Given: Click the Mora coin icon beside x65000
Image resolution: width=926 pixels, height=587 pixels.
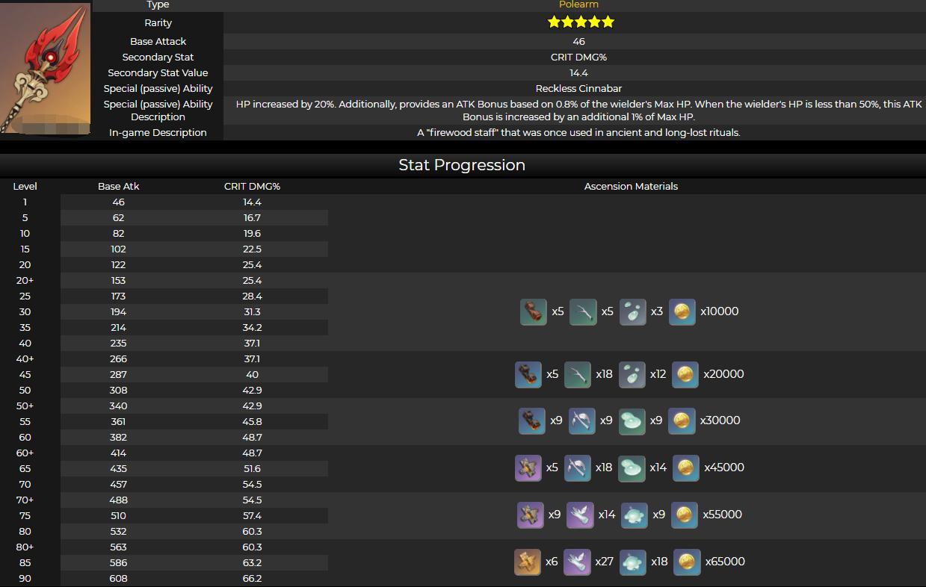Looking at the screenshot, I should pyautogui.click(x=686, y=562).
